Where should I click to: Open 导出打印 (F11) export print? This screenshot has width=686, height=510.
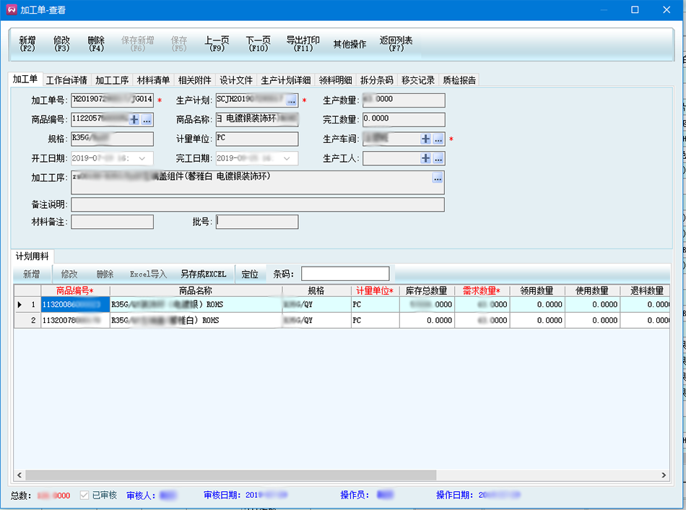(x=303, y=44)
